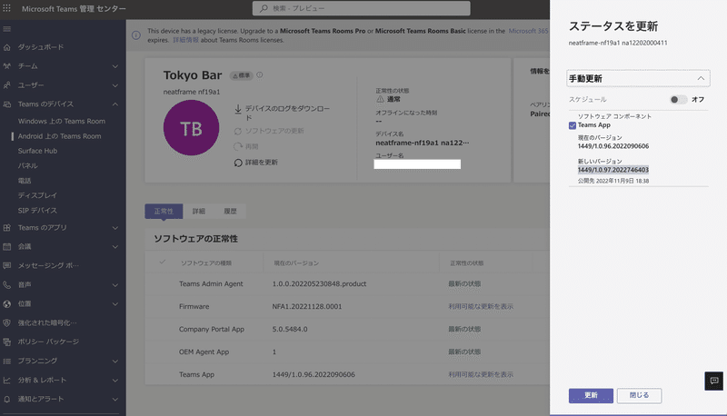Click the 分析 & レポート chart icon
This screenshot has width=727, height=416.
[7, 381]
